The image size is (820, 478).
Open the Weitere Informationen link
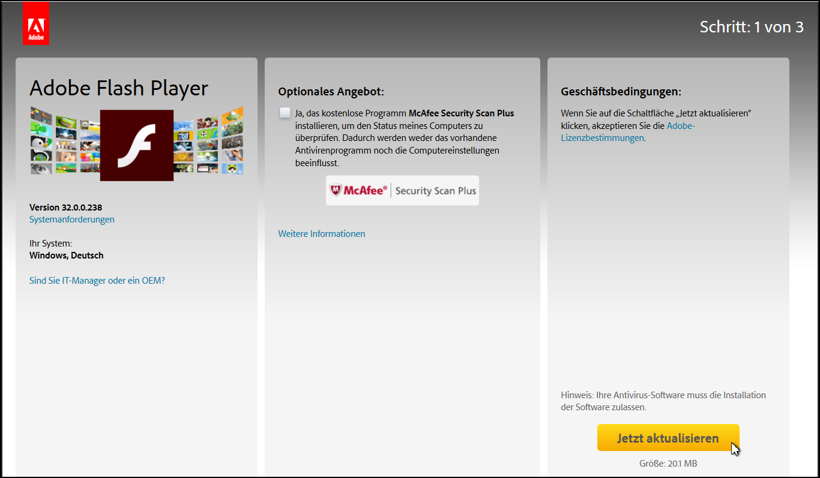(322, 234)
